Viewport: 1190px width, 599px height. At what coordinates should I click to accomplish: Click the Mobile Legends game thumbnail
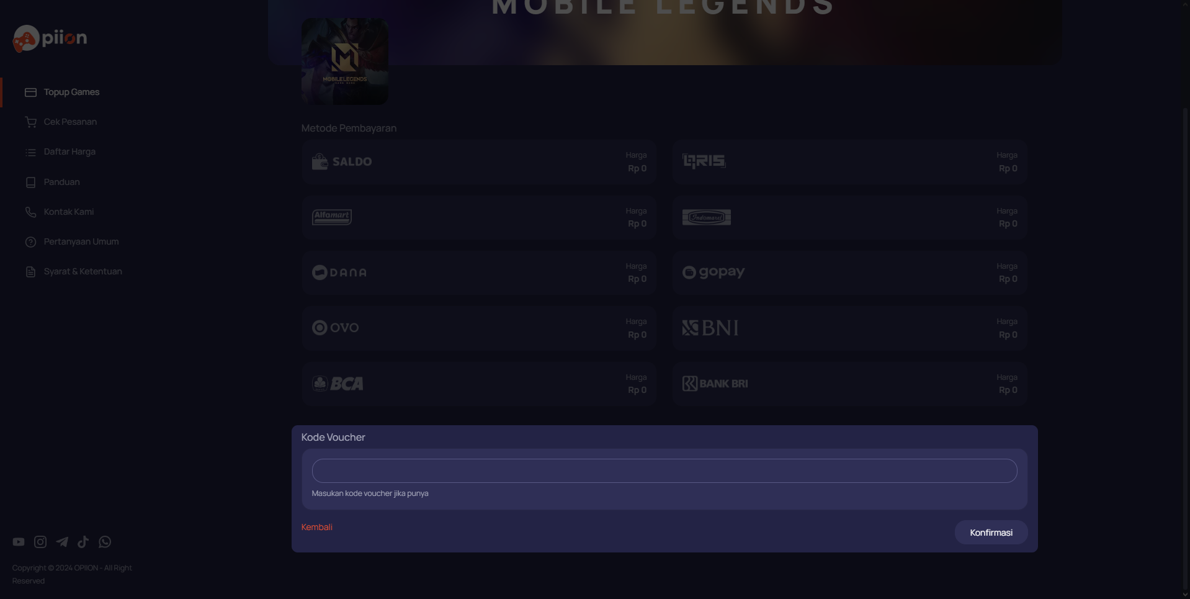[x=345, y=61]
